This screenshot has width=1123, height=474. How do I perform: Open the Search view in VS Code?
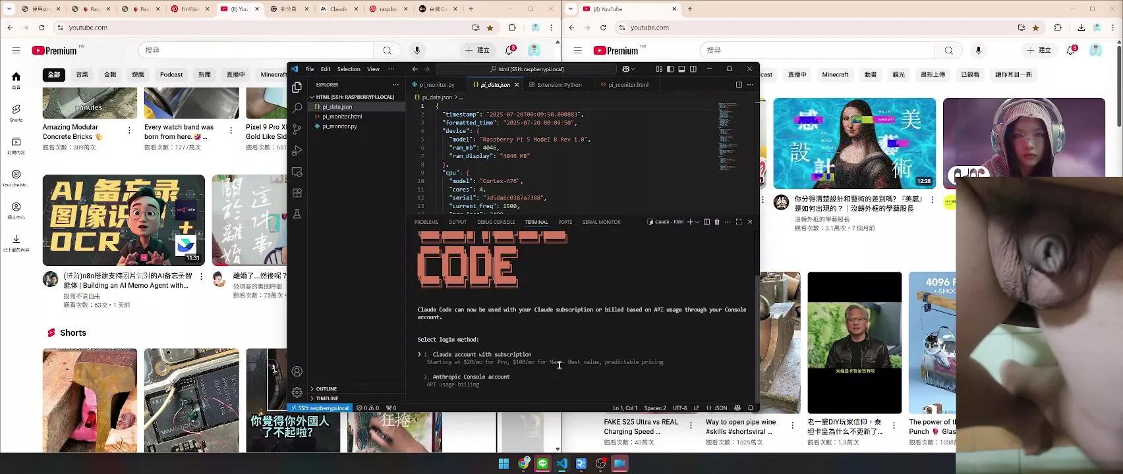[297, 108]
